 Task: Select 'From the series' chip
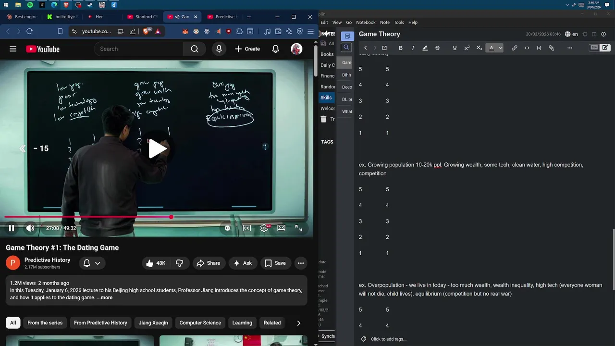click(45, 323)
